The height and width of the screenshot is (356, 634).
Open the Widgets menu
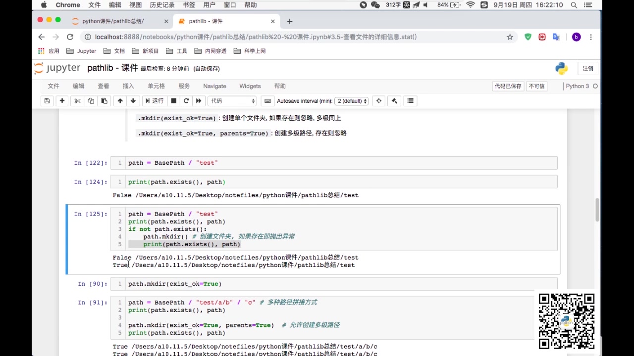tap(250, 86)
